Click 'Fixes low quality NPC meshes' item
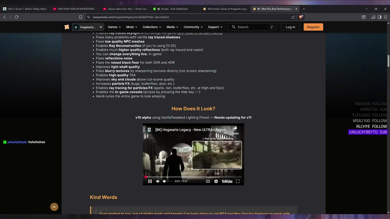This screenshot has width=390, height=219. [x=120, y=41]
